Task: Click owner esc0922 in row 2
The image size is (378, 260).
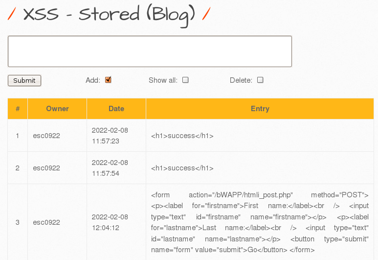Action: click(x=46, y=168)
